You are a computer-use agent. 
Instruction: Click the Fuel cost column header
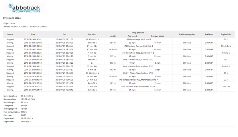pos(209,34)
